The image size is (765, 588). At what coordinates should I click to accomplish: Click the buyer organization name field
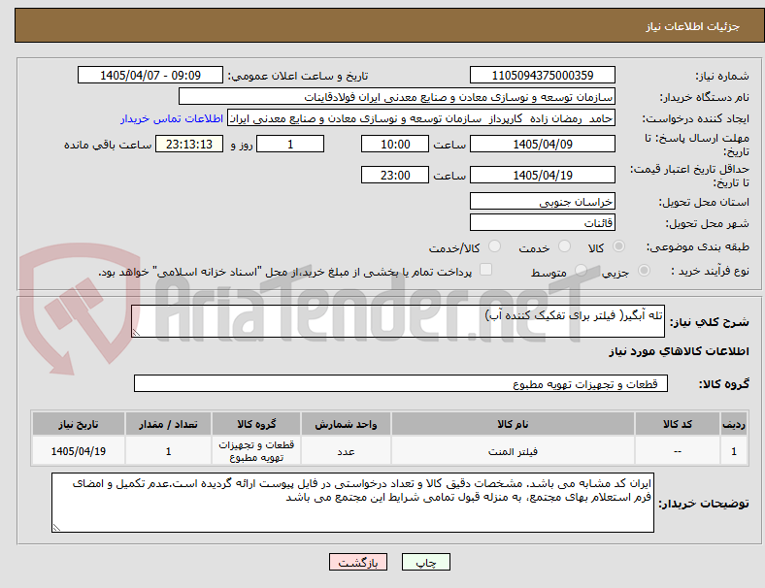pos(397,96)
